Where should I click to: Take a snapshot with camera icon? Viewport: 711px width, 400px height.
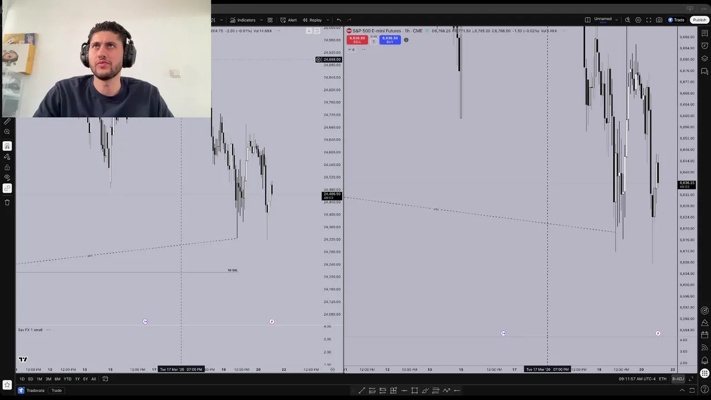[659, 20]
